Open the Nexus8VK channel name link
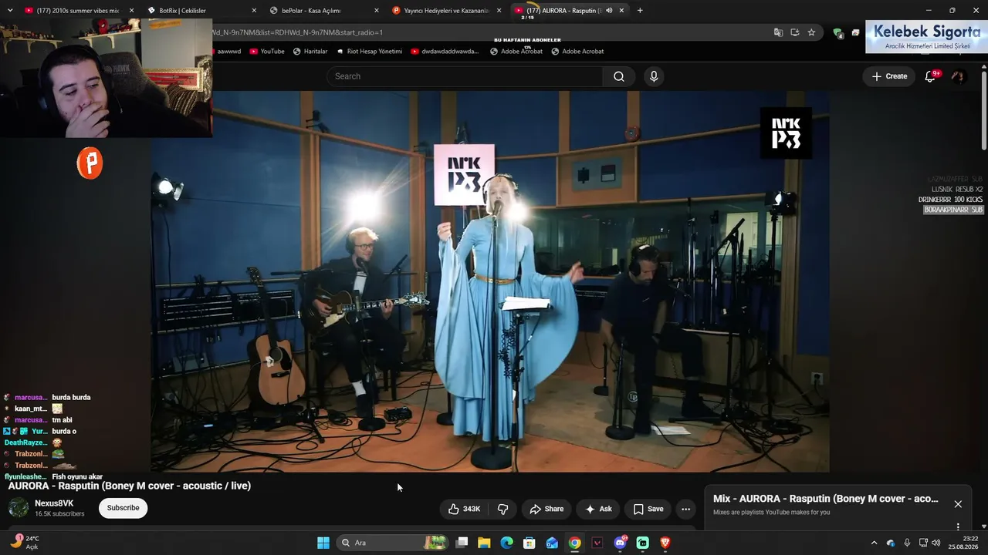988x555 pixels. (54, 503)
